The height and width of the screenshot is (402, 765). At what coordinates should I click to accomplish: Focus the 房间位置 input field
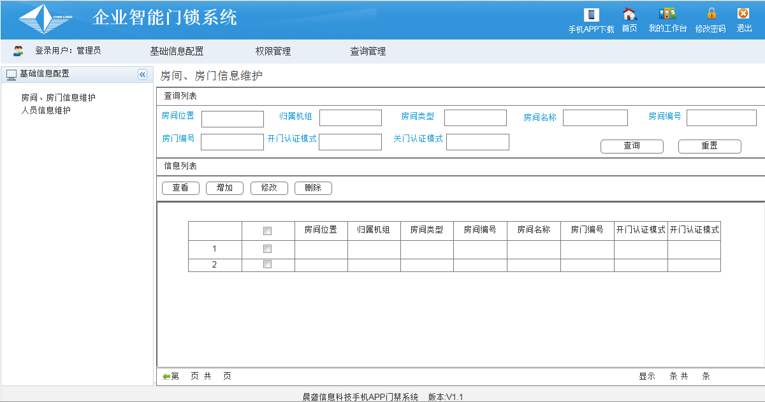(232, 119)
